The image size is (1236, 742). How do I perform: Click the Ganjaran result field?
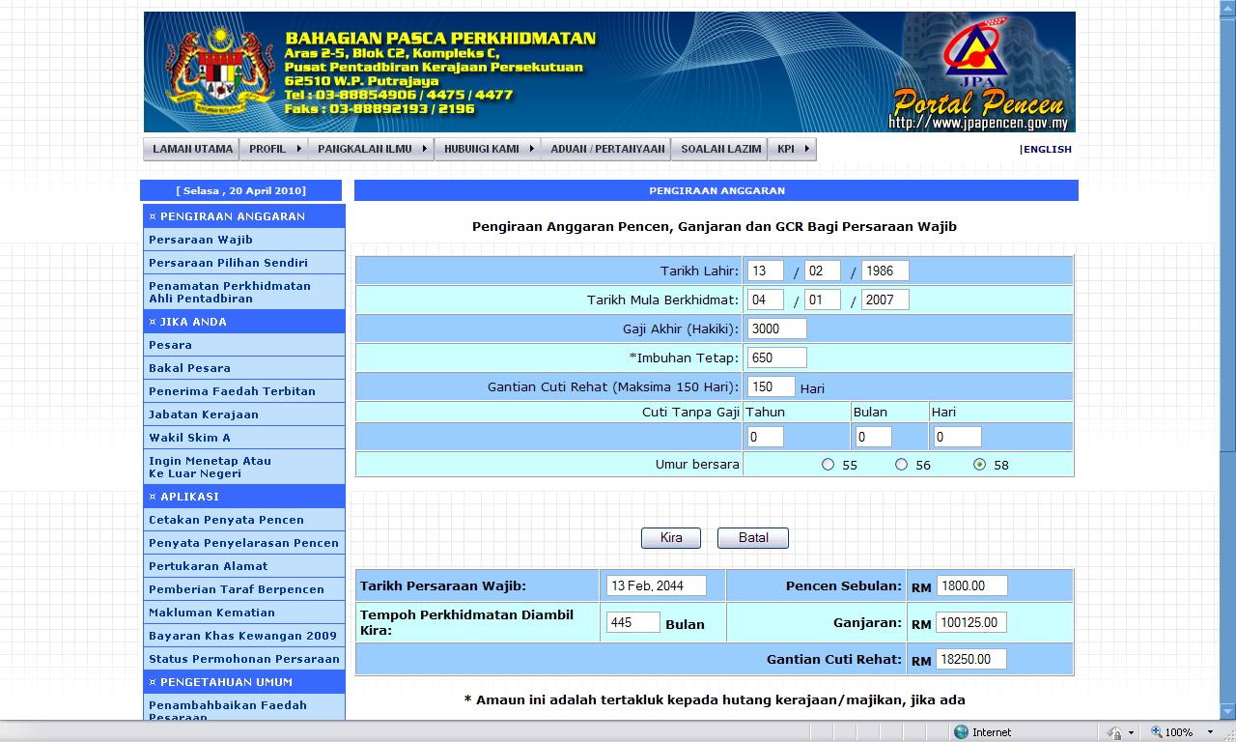point(971,622)
